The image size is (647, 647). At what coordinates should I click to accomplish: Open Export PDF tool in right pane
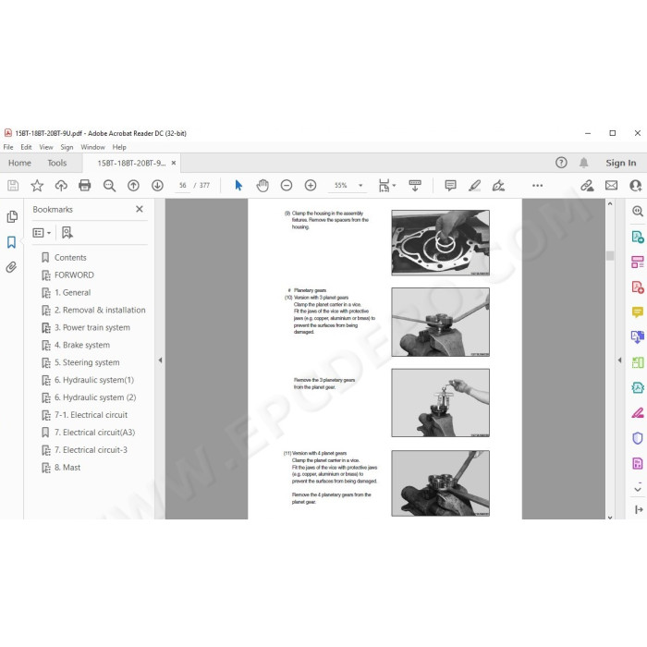coord(638,238)
